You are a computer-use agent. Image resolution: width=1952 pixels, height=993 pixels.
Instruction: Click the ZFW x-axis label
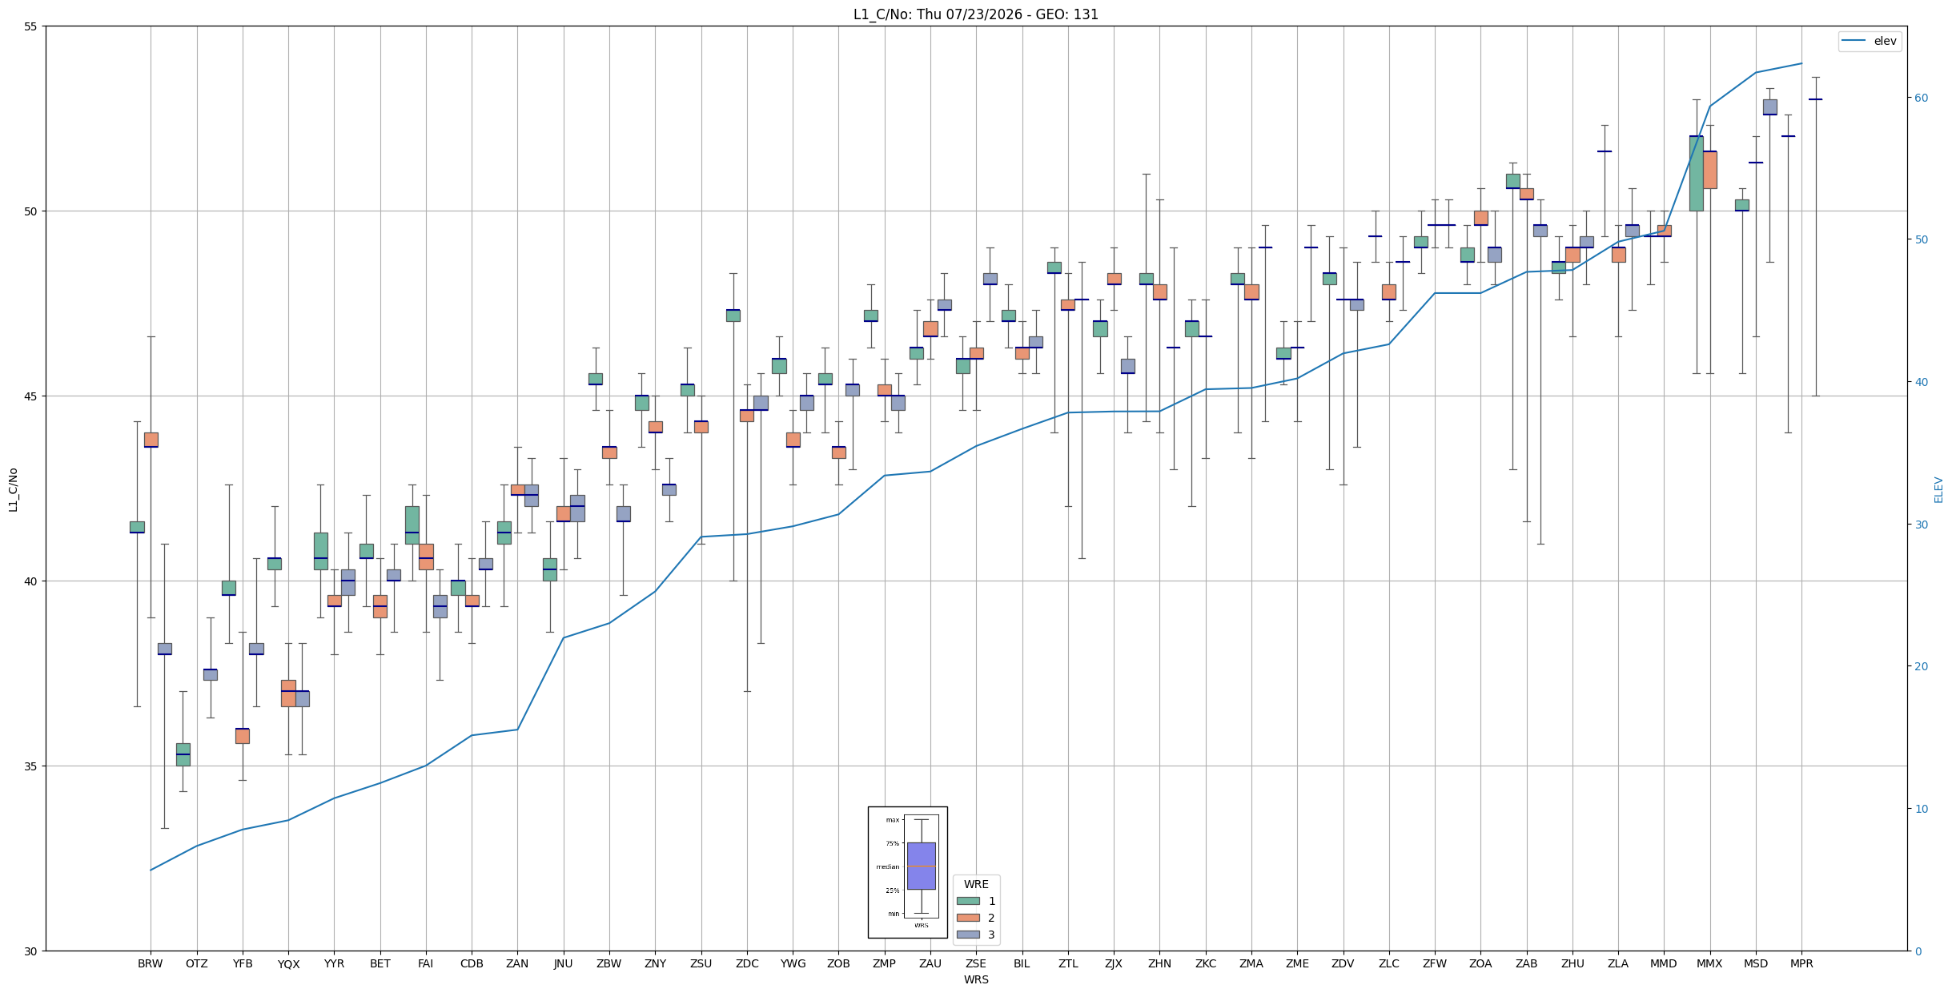point(1435,963)
